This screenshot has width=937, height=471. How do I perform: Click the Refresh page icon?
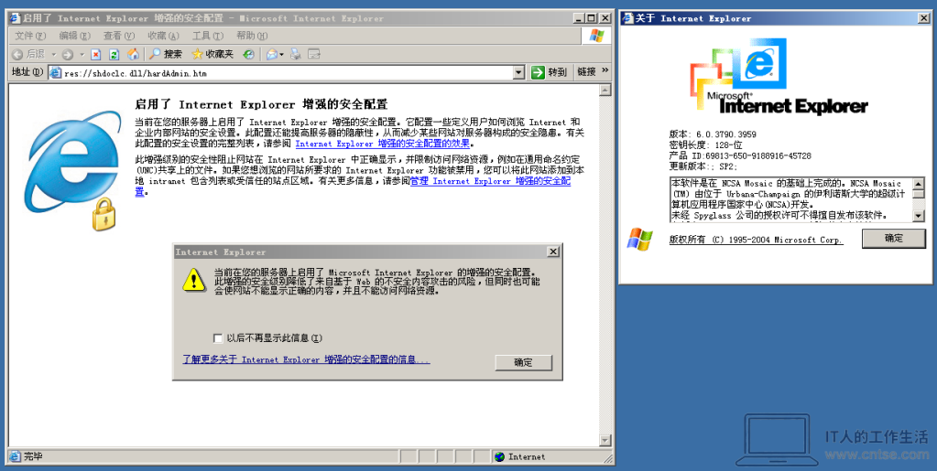pos(114,54)
